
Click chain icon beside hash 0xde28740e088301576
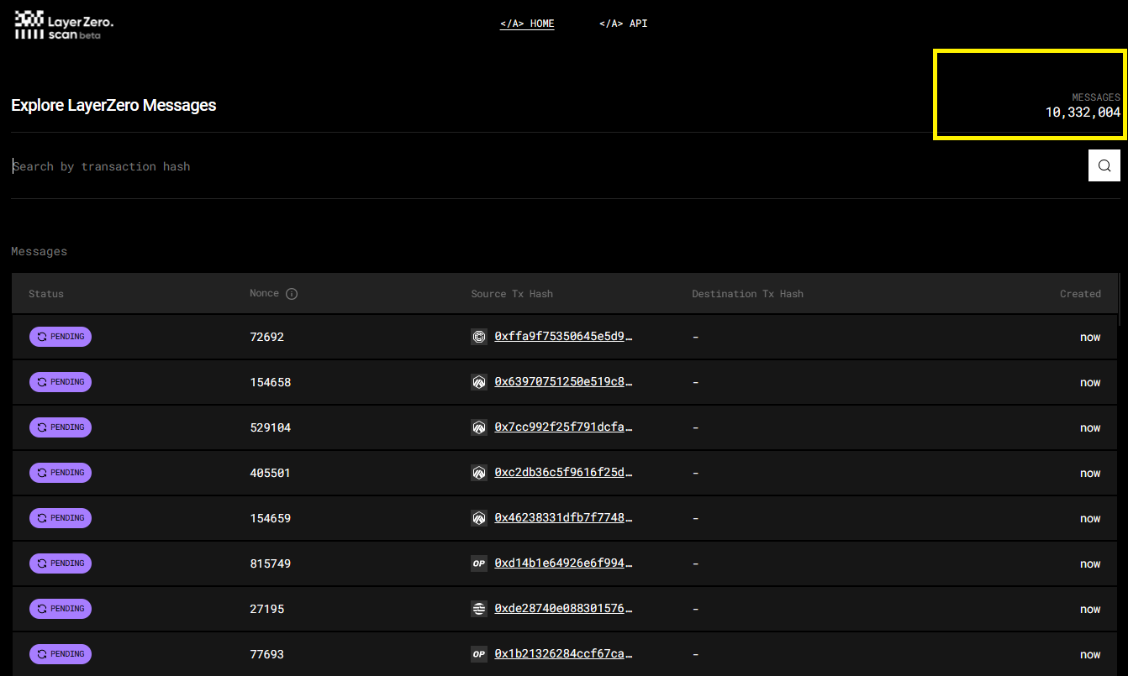[x=479, y=609]
